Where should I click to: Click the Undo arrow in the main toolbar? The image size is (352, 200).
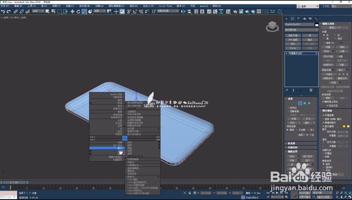[x=3, y=11]
